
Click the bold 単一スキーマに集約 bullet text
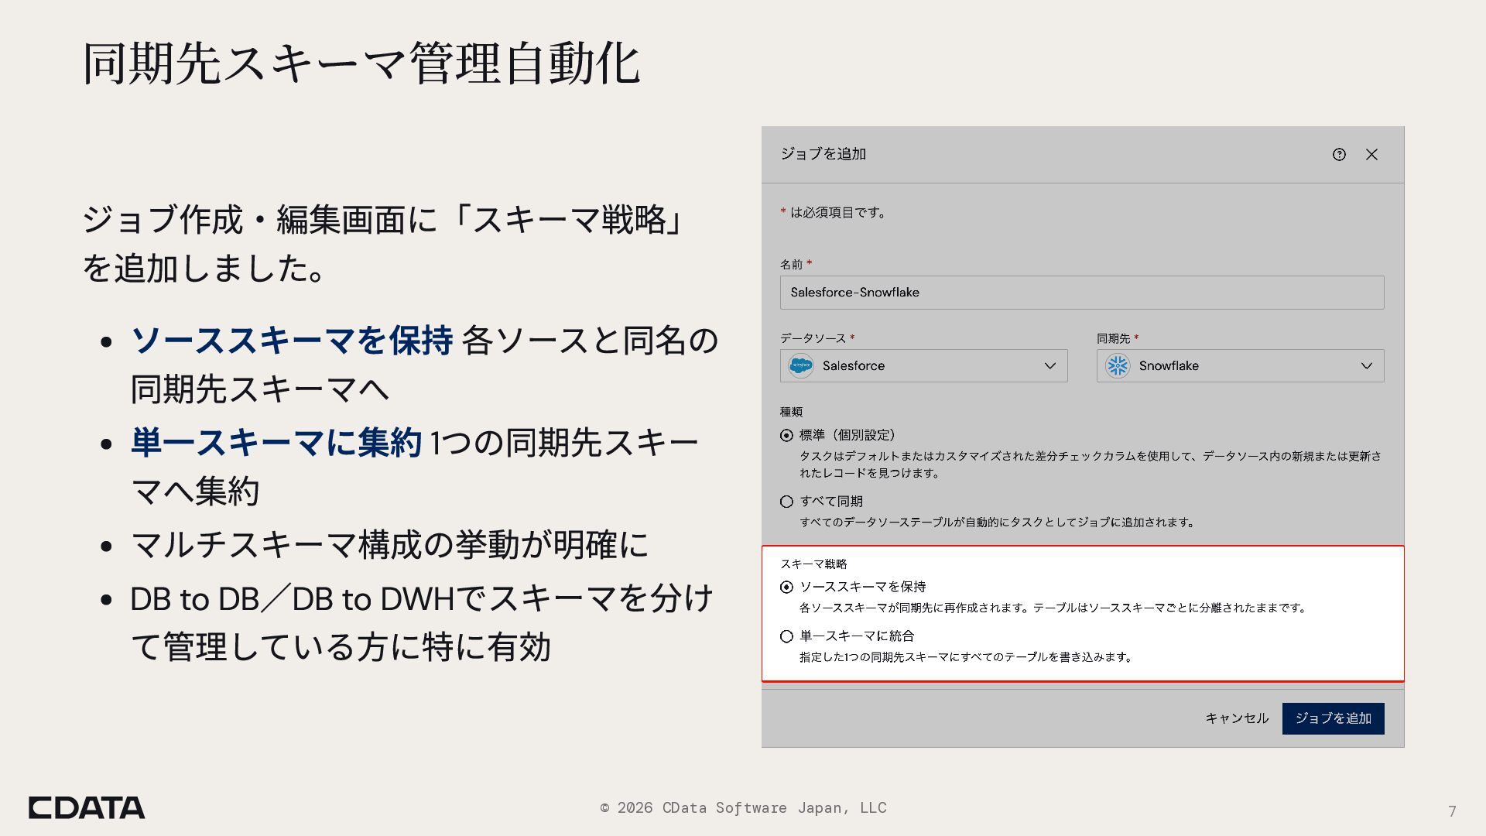click(276, 443)
